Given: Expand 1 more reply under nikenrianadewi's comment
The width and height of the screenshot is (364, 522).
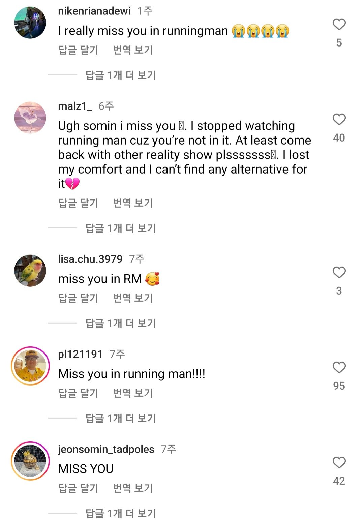Looking at the screenshot, I should tap(121, 75).
